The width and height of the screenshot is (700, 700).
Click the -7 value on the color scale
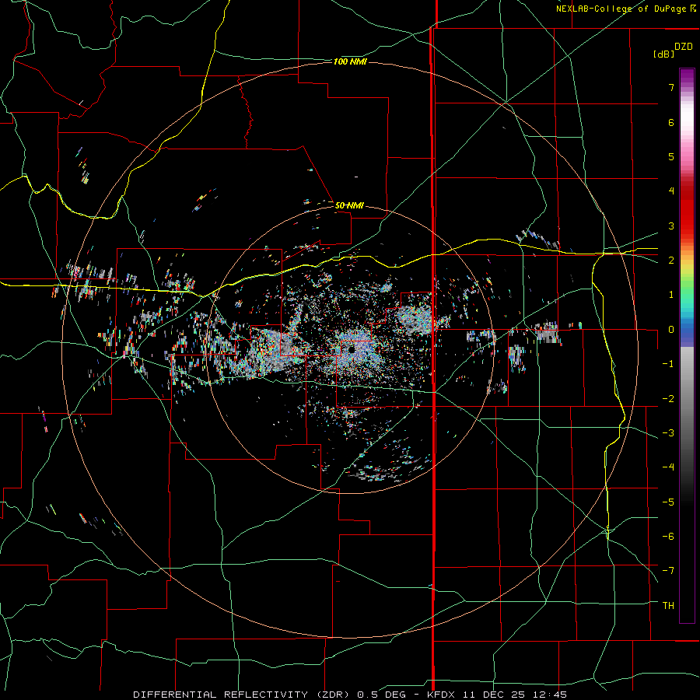click(668, 571)
